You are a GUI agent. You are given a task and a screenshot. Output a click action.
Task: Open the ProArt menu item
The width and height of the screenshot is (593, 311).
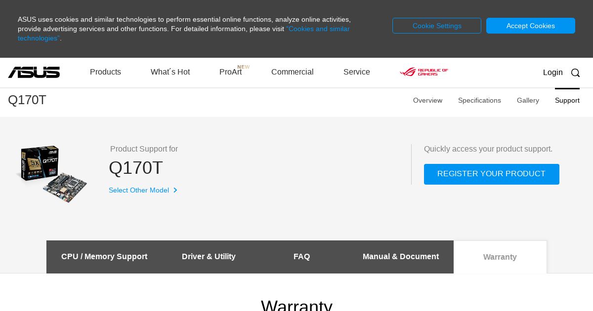coord(231,72)
